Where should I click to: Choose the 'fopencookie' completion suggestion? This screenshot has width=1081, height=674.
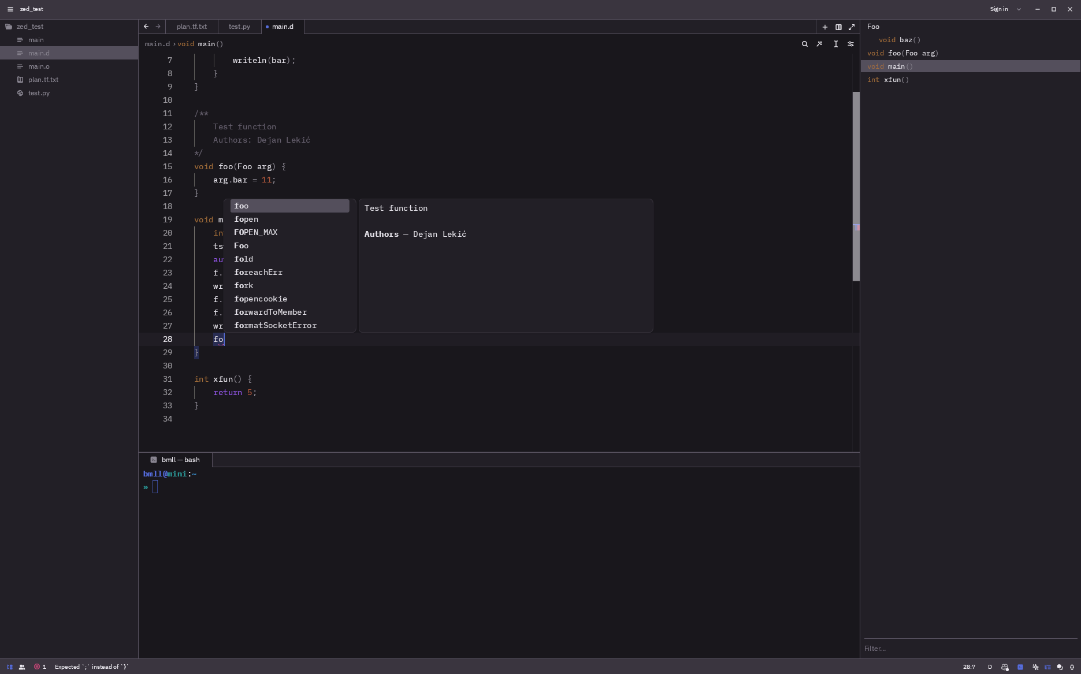click(x=290, y=299)
